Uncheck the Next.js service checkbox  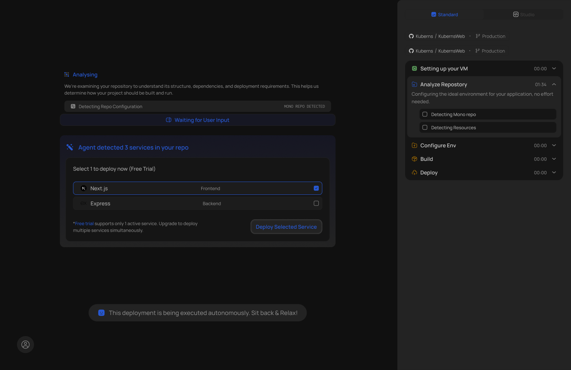pos(316,188)
